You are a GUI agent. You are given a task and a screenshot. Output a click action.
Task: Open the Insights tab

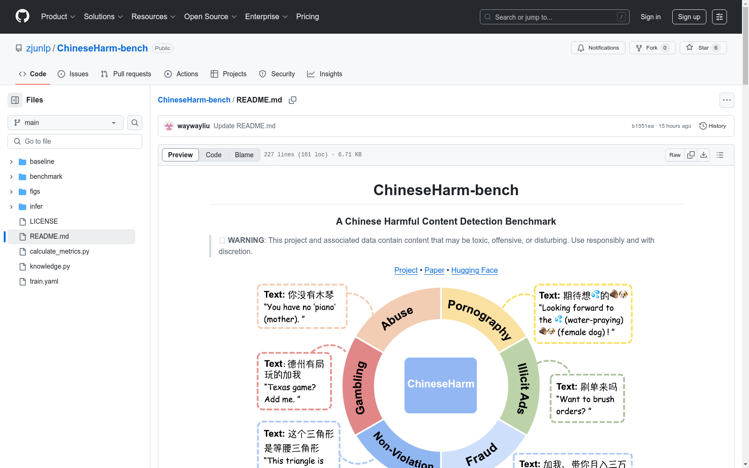click(324, 73)
